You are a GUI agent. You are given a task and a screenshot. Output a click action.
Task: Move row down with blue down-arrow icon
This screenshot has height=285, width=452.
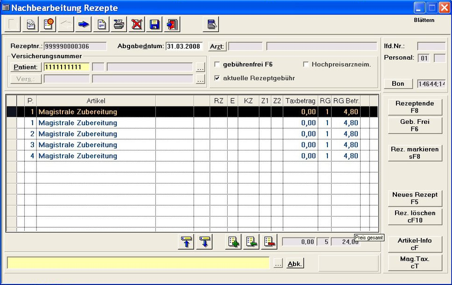tap(204, 242)
